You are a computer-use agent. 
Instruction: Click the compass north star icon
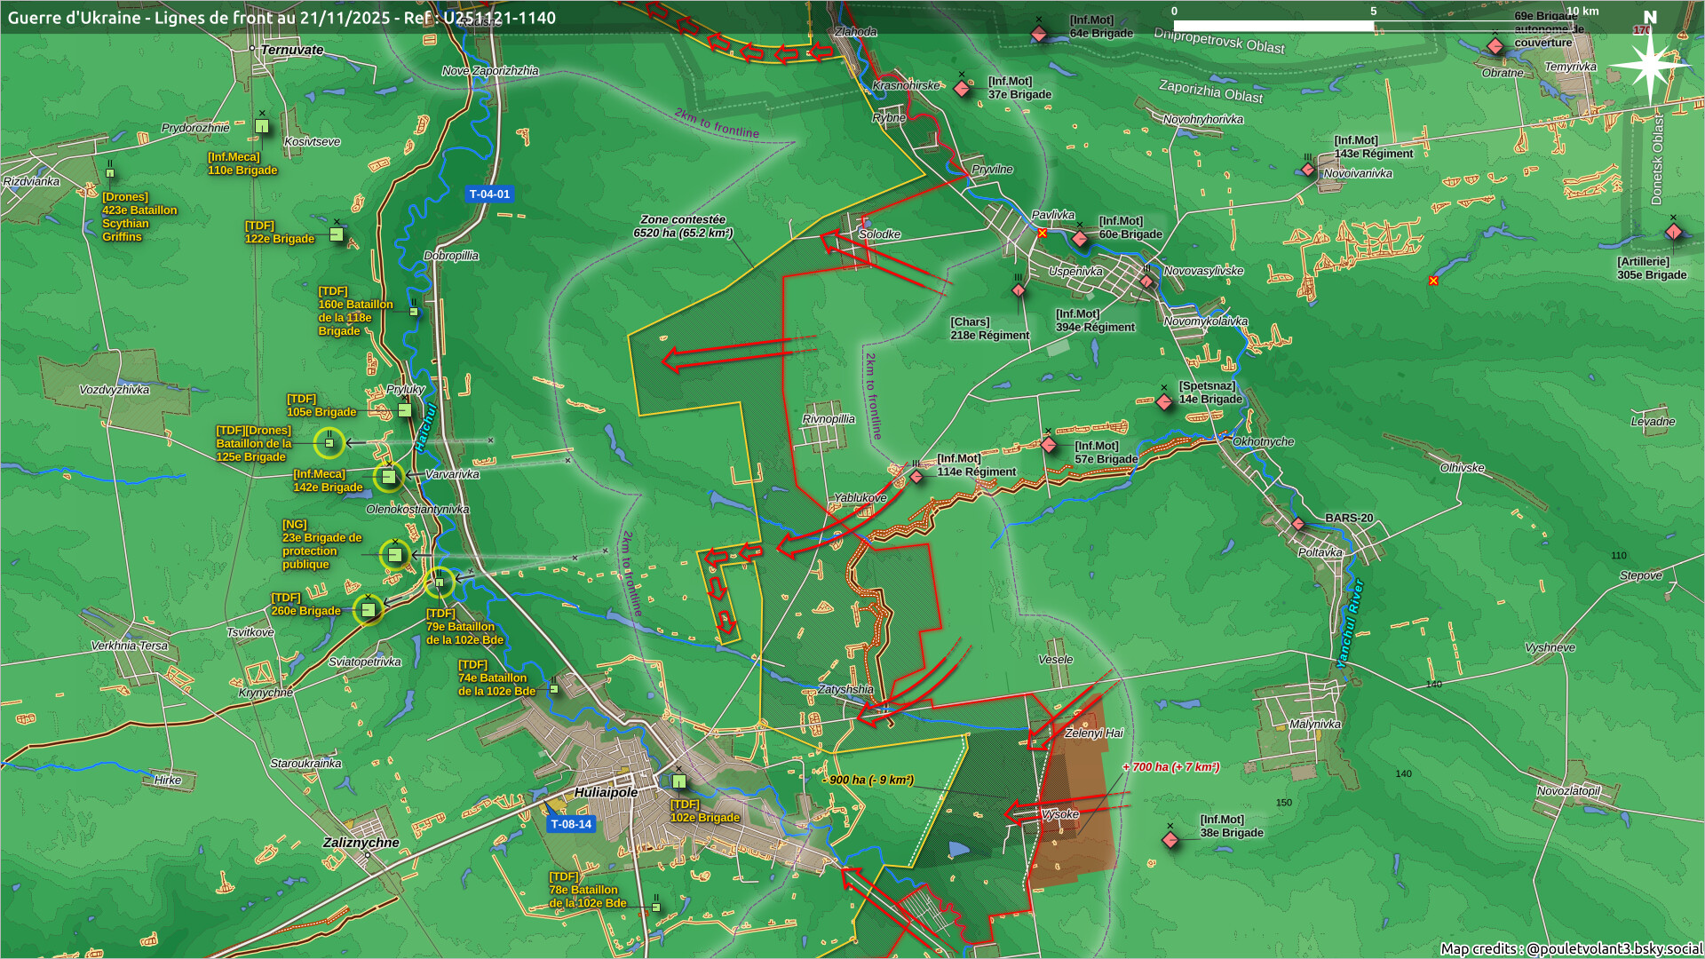point(1649,64)
